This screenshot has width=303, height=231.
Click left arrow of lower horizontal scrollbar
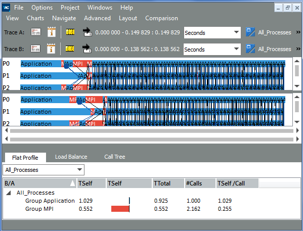pos(7,139)
